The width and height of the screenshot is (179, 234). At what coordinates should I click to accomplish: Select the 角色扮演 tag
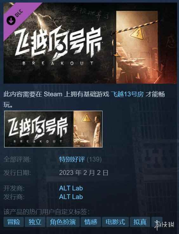(x=63, y=222)
